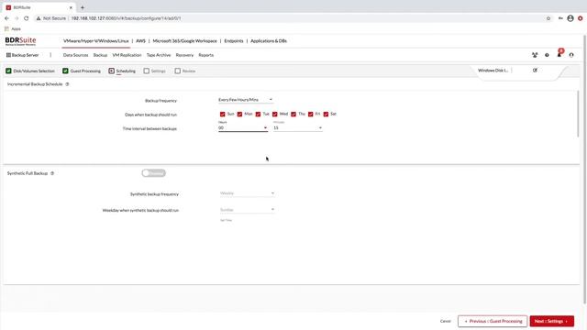Click the Not Secure warning icon
This screenshot has height=330, width=587.
pos(39,18)
